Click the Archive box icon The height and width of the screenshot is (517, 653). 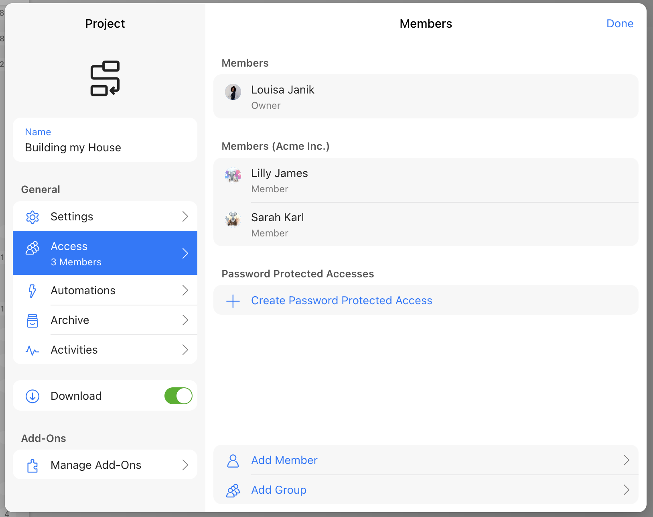[x=32, y=321]
